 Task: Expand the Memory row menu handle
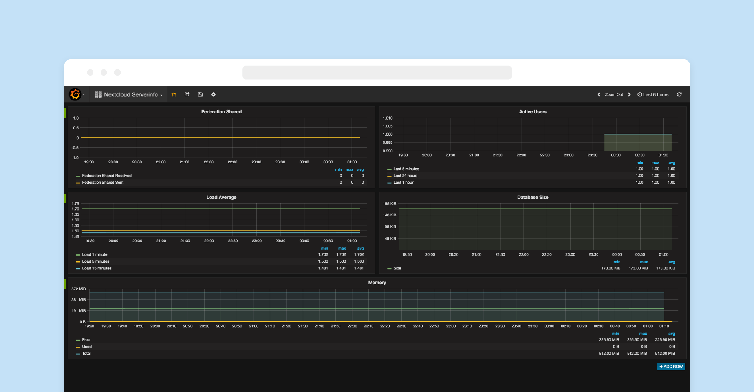click(x=65, y=283)
